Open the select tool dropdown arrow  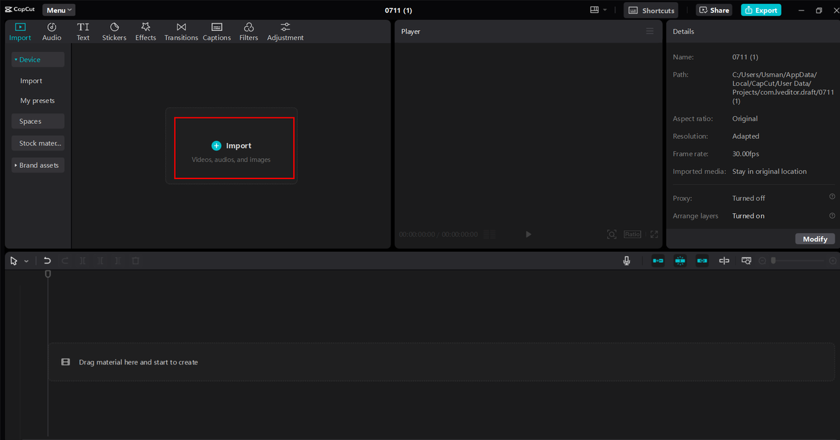[x=26, y=261]
